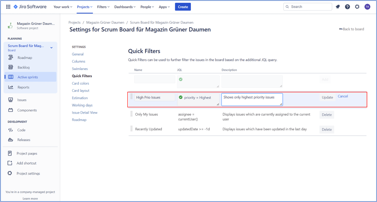Open the Releases page
The height and width of the screenshot is (202, 377).
point(23,140)
